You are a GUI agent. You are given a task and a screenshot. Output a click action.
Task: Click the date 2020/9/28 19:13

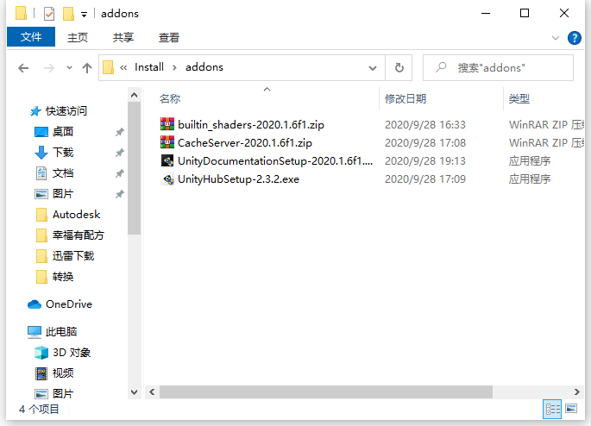(x=425, y=161)
